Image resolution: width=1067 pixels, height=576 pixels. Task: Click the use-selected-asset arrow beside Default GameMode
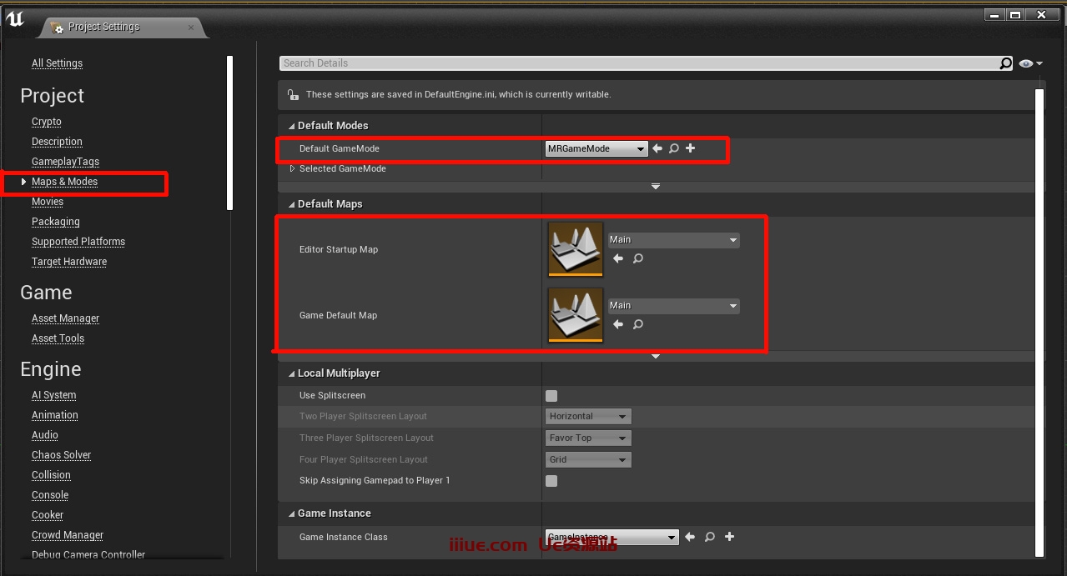coord(657,148)
